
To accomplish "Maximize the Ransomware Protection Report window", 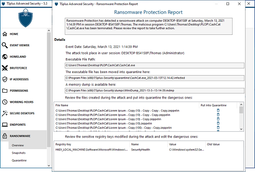I will point(228,4).
